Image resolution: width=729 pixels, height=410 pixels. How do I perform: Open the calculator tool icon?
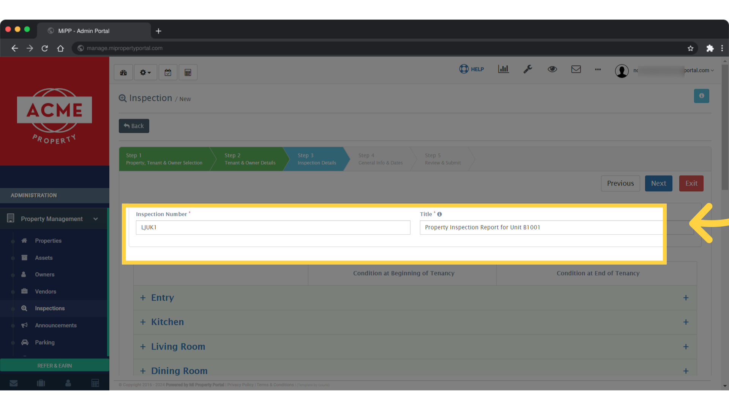188,72
